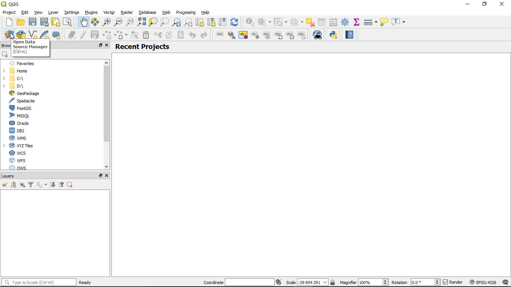
Task: Open the Layer Styling panel paintbrush icon
Action: 5,185
